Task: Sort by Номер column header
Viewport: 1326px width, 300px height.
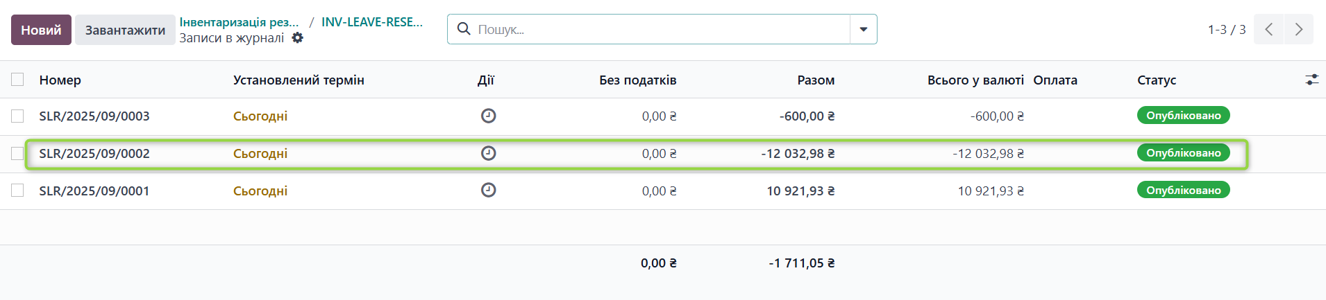Action: [x=60, y=80]
